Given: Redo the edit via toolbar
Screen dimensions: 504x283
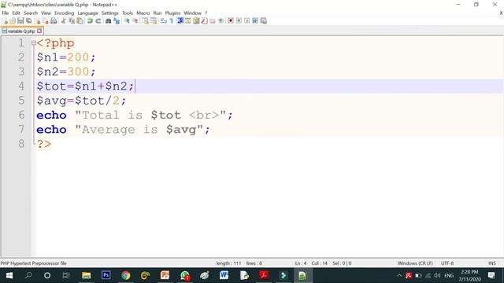Looking at the screenshot, I should tap(98, 21).
